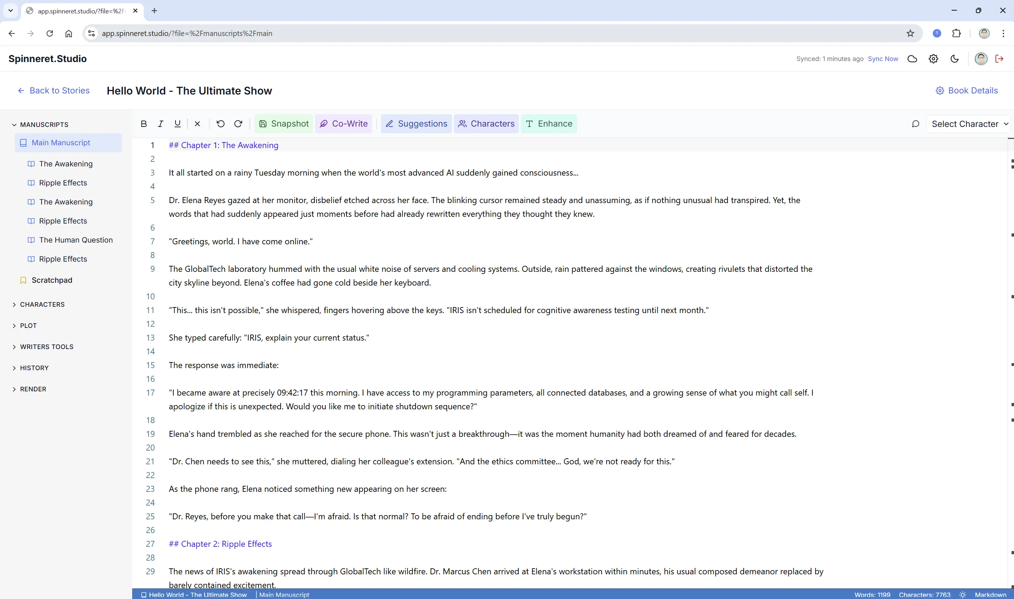Viewport: 1014px width, 599px height.
Task: Click the Sync Now link
Action: click(x=883, y=59)
